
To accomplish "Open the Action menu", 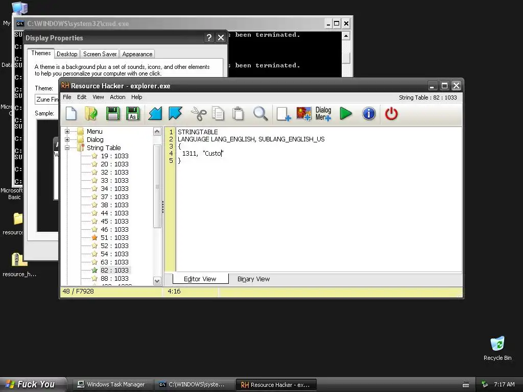I will click(118, 97).
